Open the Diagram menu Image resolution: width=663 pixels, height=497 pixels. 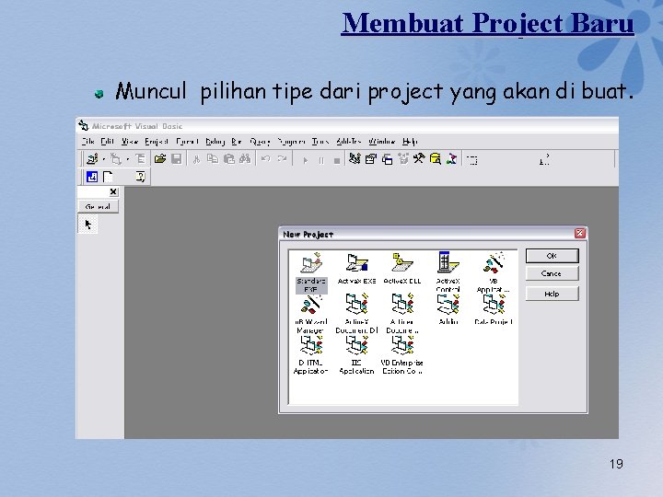coord(291,141)
